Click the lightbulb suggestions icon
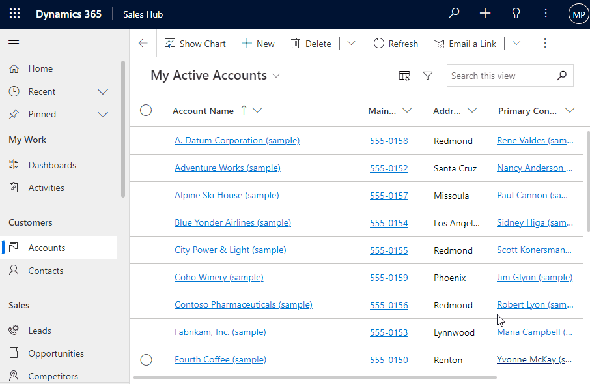Image resolution: width=590 pixels, height=384 pixels. 516,14
